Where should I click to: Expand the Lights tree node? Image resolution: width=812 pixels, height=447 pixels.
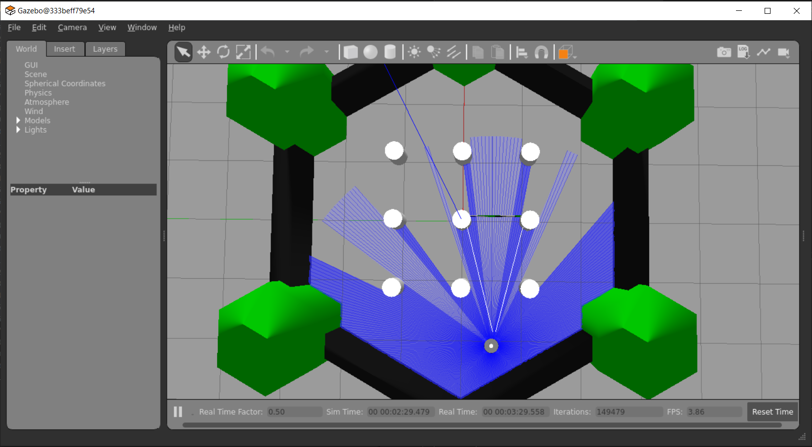click(x=18, y=130)
